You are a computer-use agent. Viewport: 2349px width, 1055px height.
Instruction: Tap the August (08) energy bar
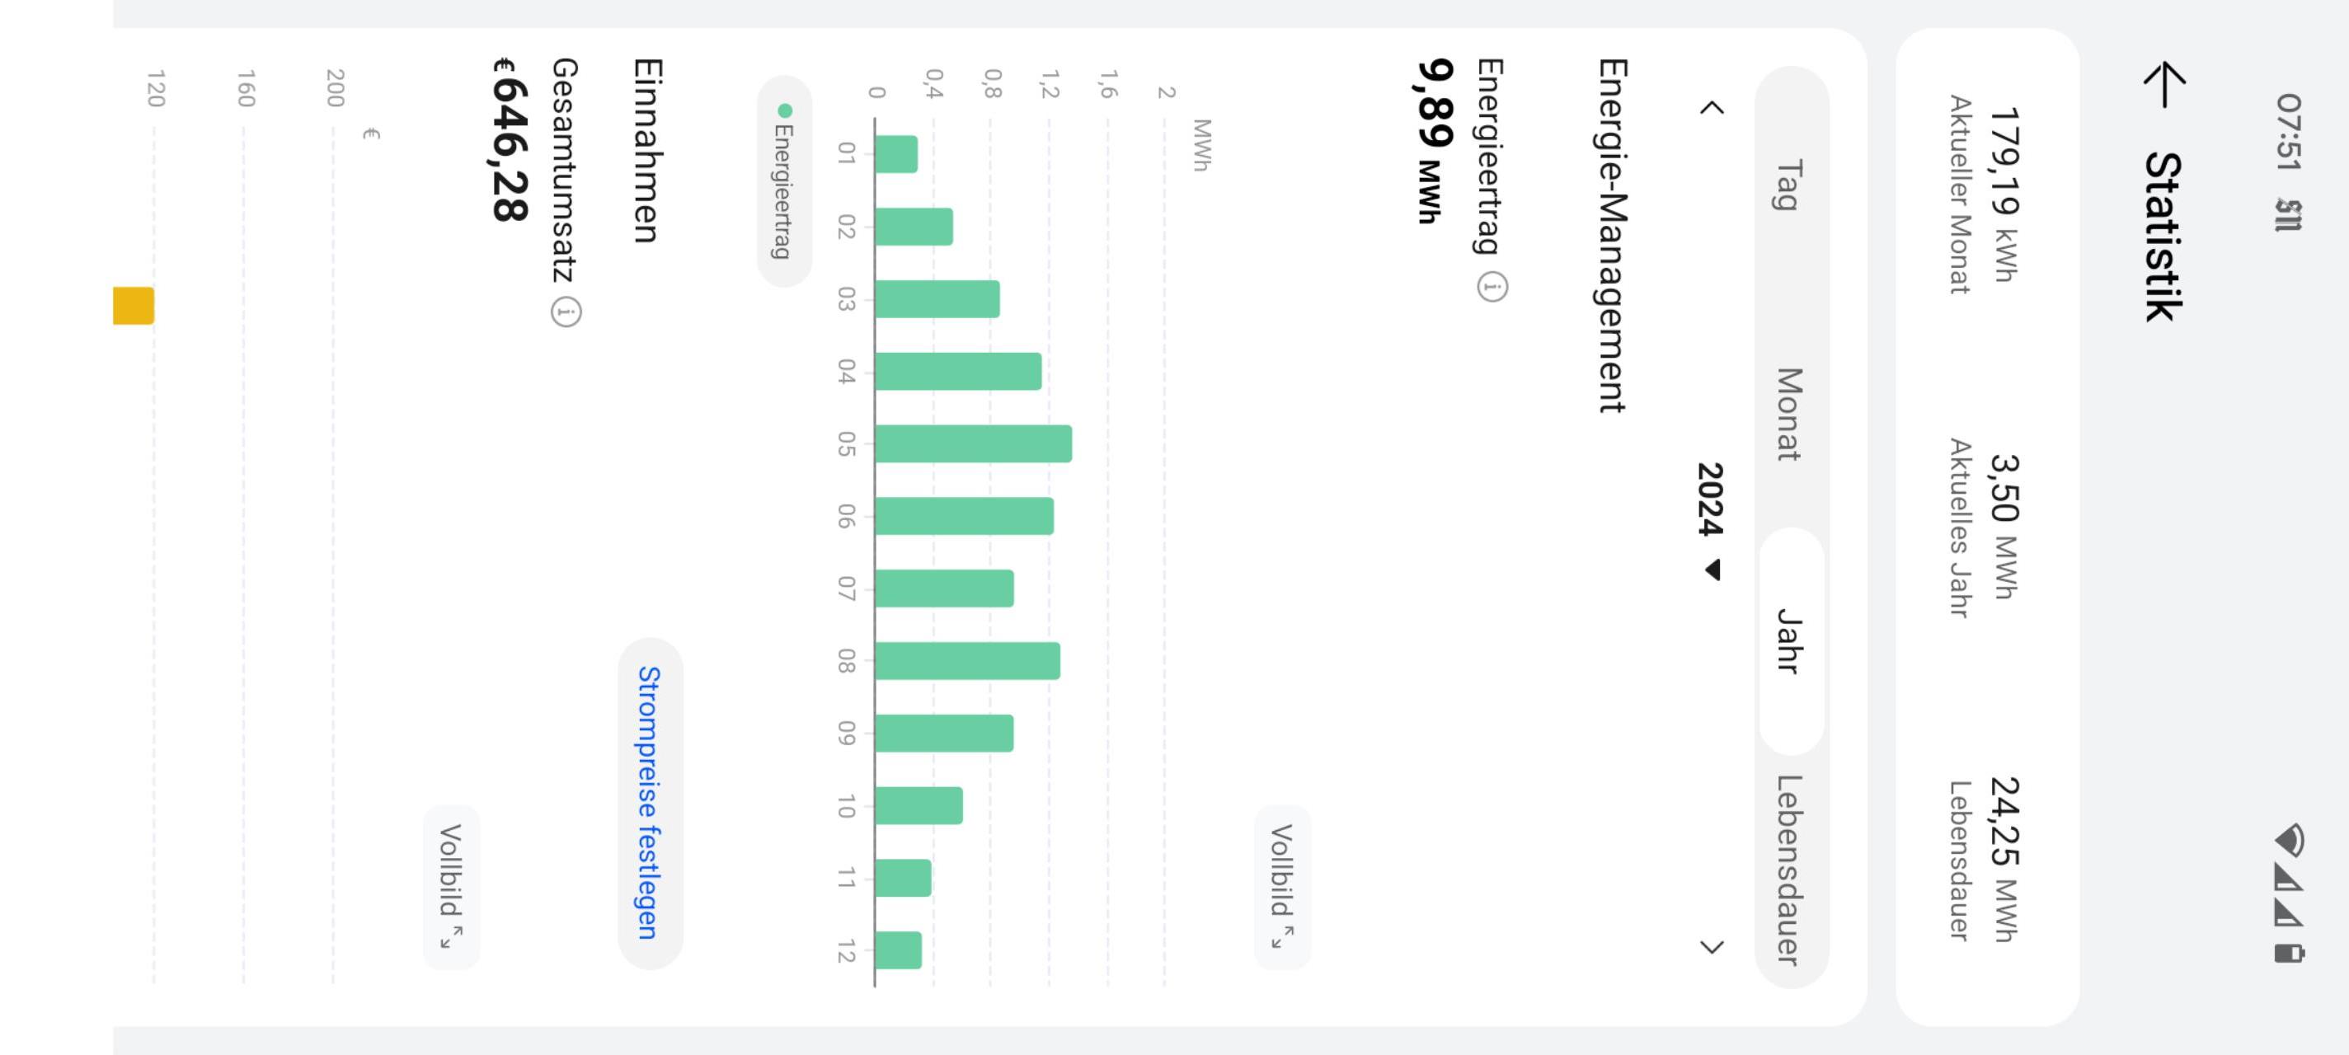pos(967,661)
